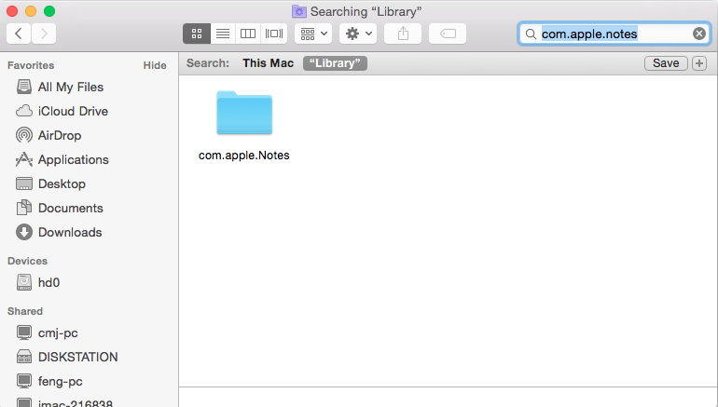Screen dimensions: 718x407
Task: Click the Favorites section header
Action: (x=31, y=65)
